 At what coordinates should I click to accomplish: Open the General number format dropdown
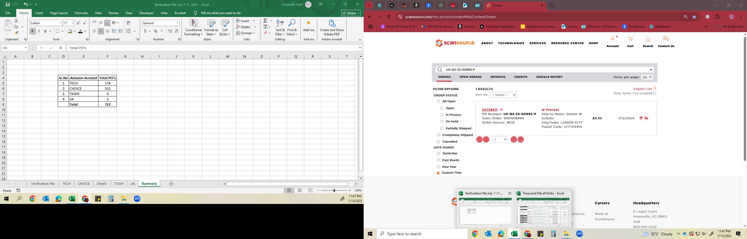(177, 23)
